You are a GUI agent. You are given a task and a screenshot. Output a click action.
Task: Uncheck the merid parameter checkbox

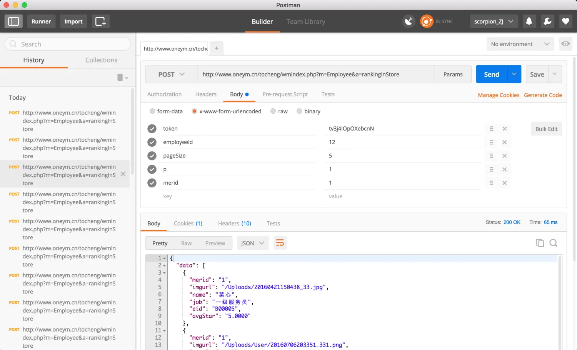[152, 183]
